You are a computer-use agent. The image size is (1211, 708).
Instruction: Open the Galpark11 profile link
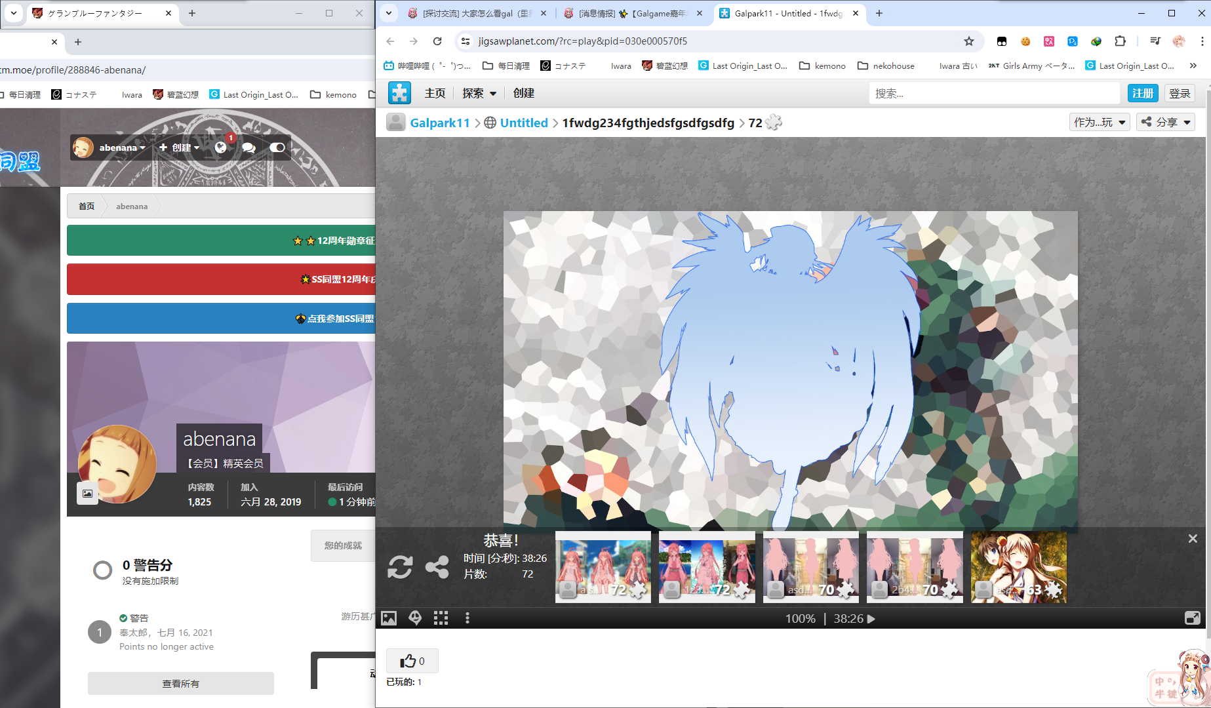(x=439, y=123)
